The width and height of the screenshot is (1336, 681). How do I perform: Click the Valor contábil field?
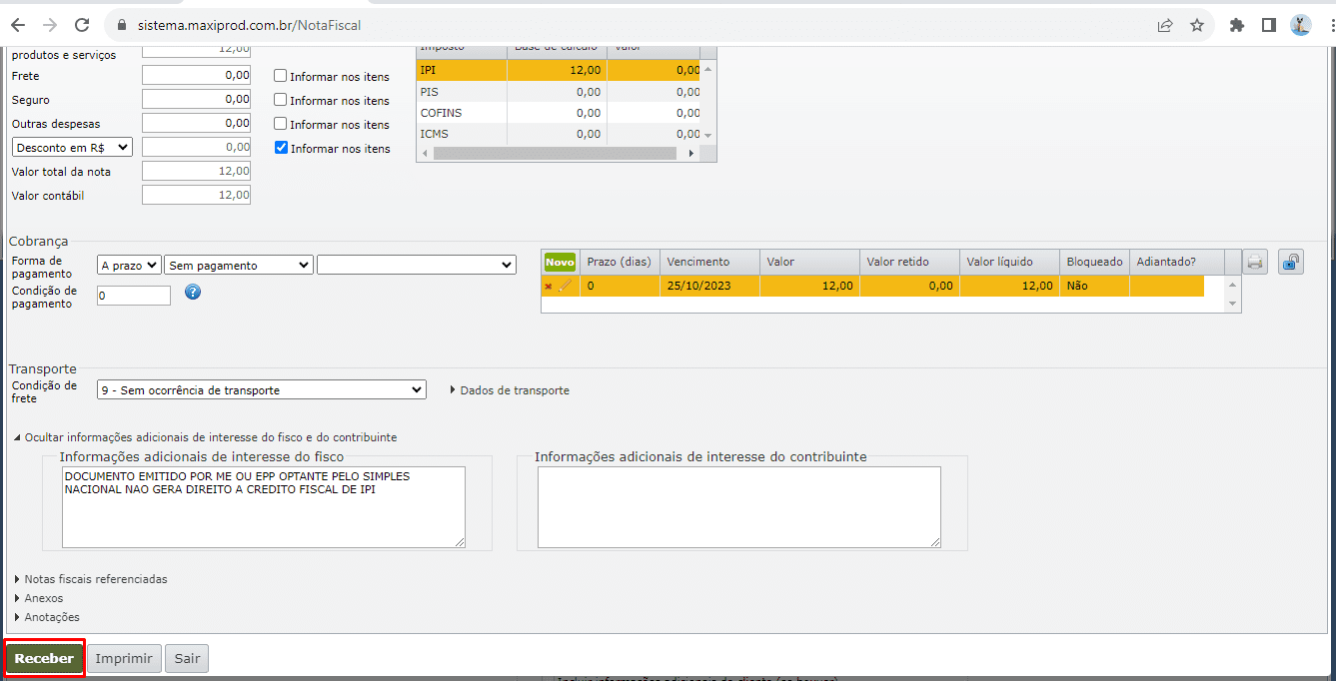point(196,195)
